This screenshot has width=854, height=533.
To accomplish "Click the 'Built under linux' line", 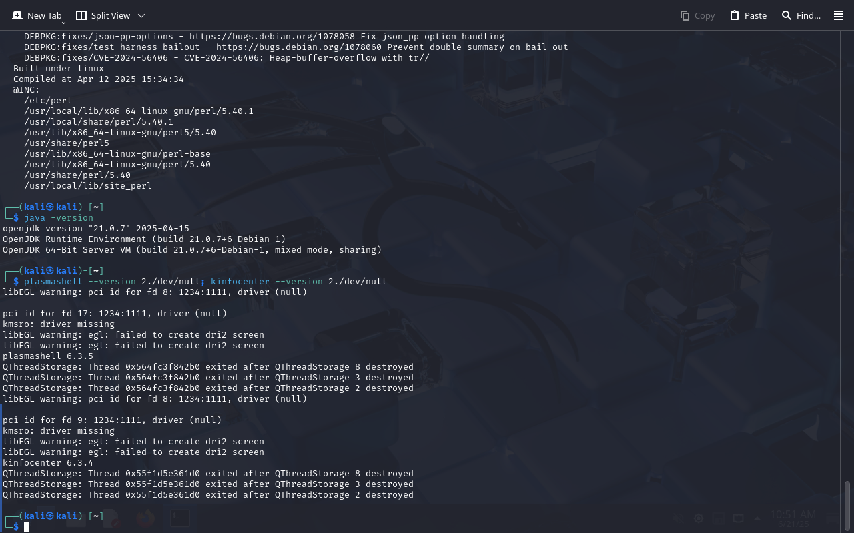I will point(59,69).
